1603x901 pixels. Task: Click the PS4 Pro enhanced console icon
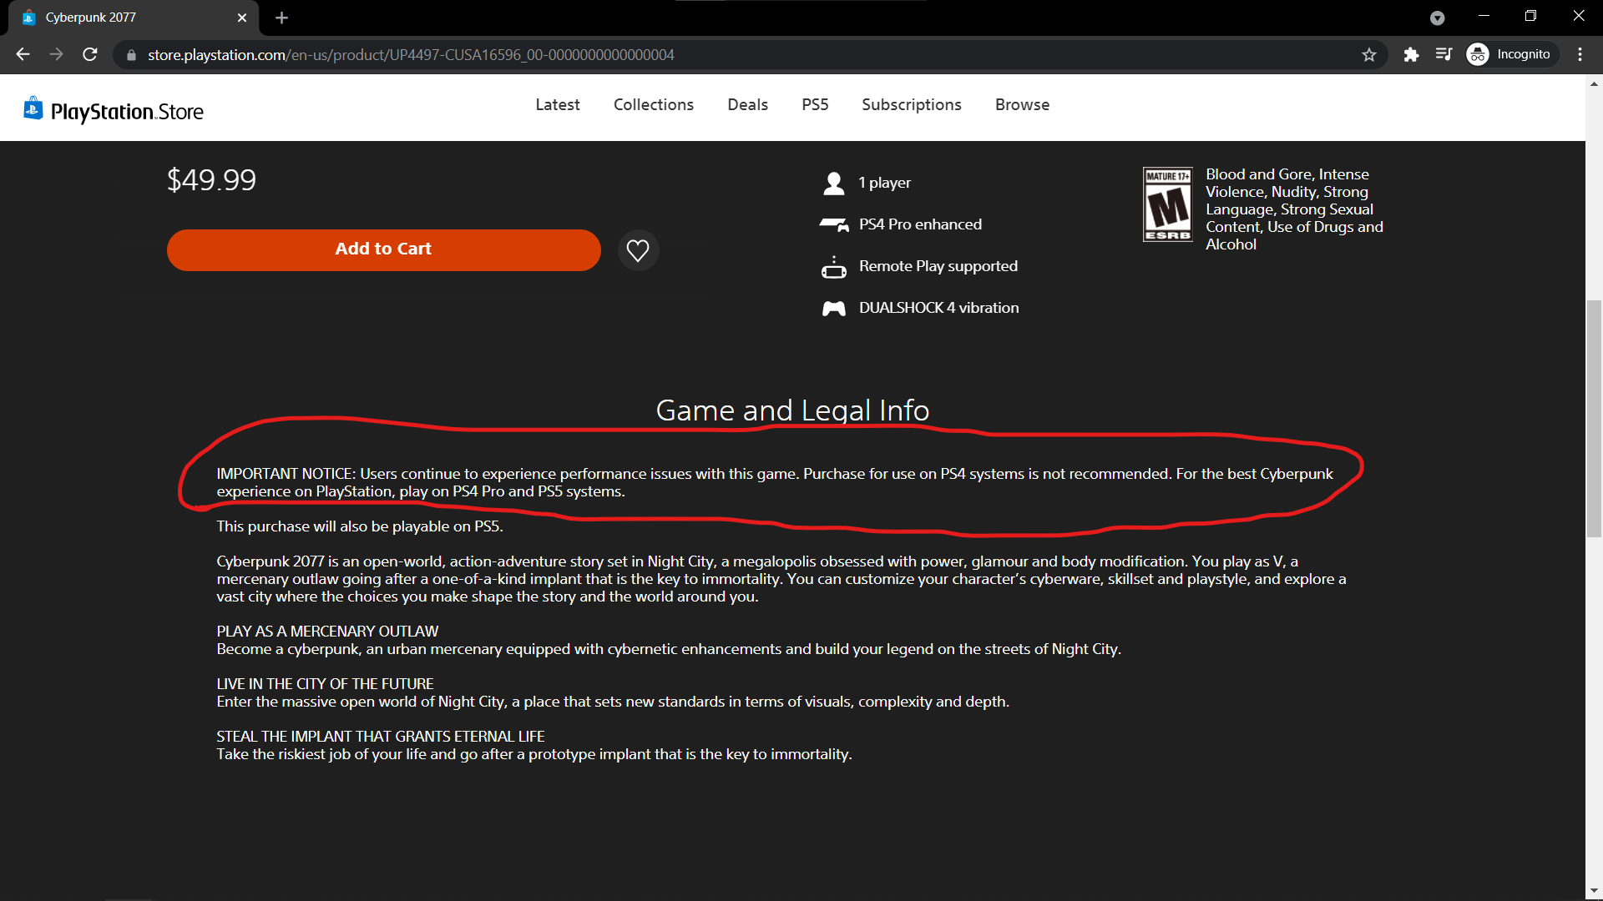tap(833, 224)
